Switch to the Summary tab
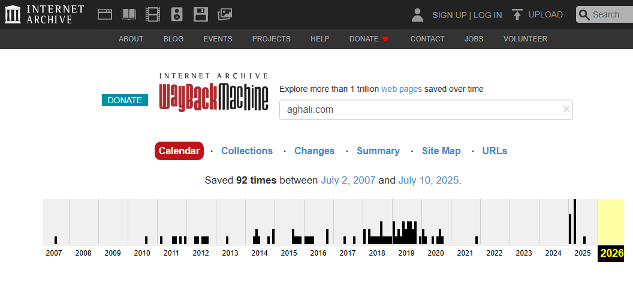633x282 pixels. [378, 151]
